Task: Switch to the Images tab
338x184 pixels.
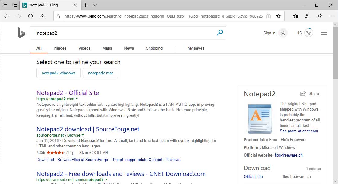Action: (60, 48)
